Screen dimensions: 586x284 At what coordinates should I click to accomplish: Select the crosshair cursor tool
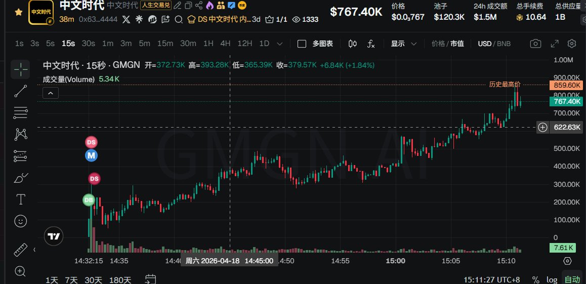point(21,69)
